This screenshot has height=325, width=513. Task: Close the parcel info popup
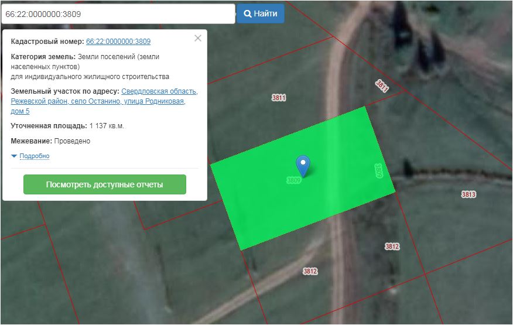point(198,38)
